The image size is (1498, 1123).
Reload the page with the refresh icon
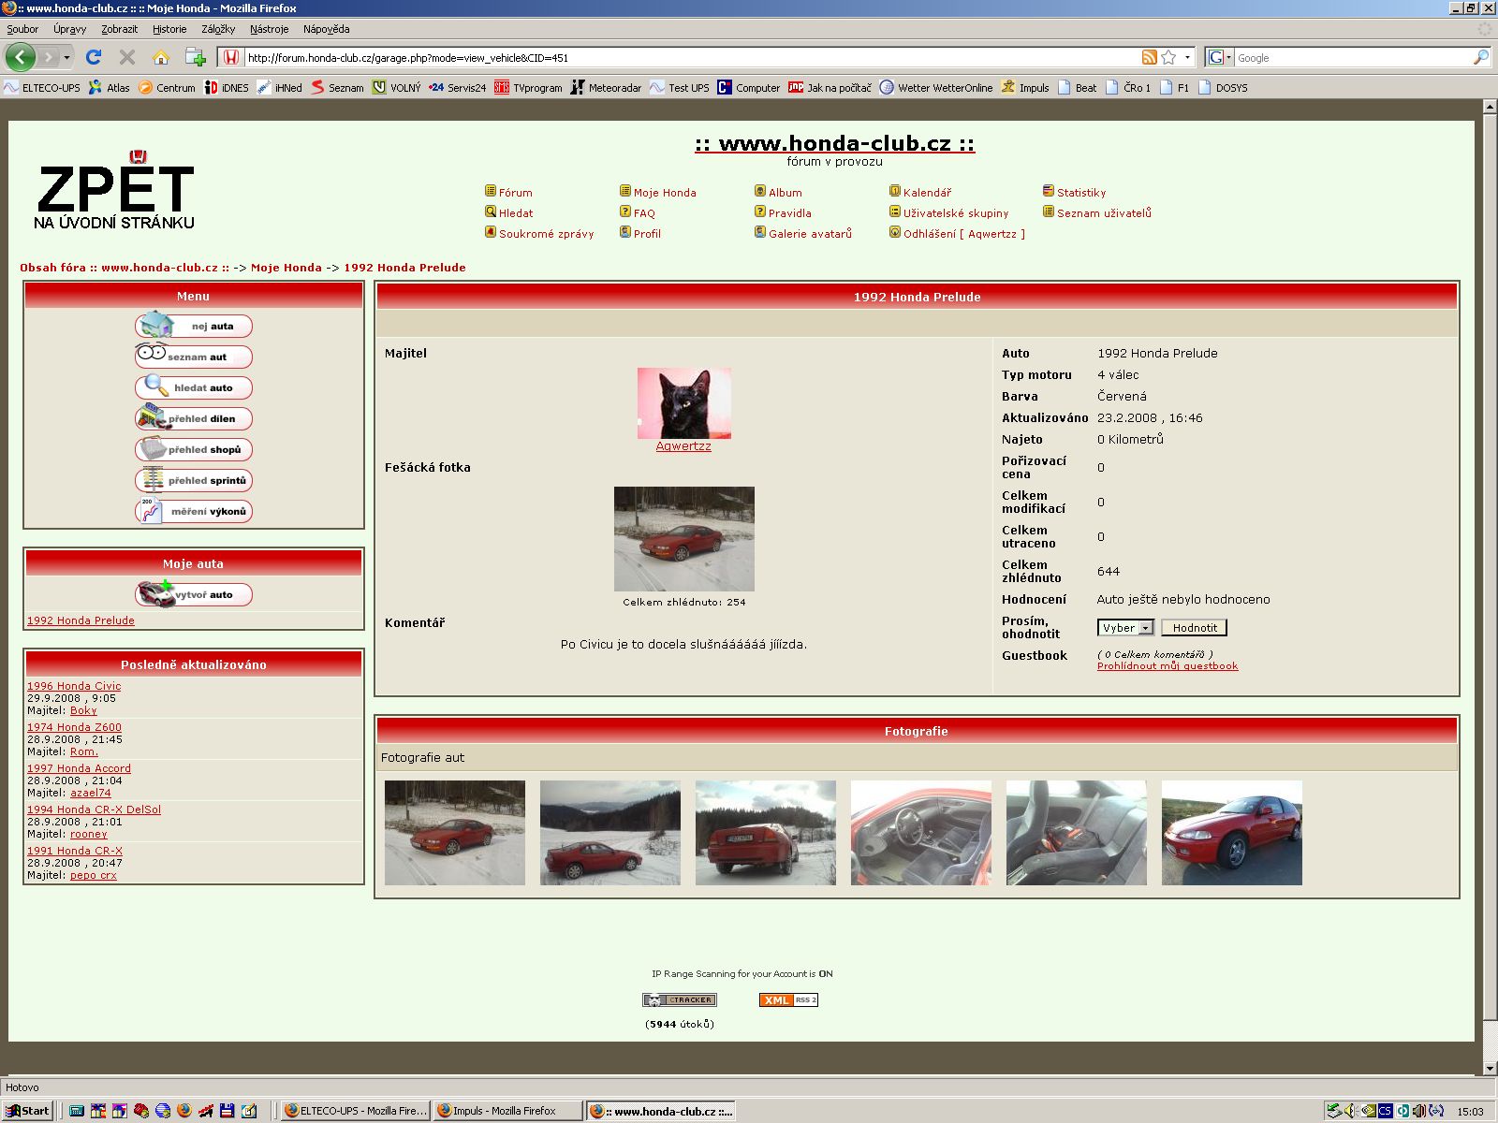pyautogui.click(x=94, y=57)
